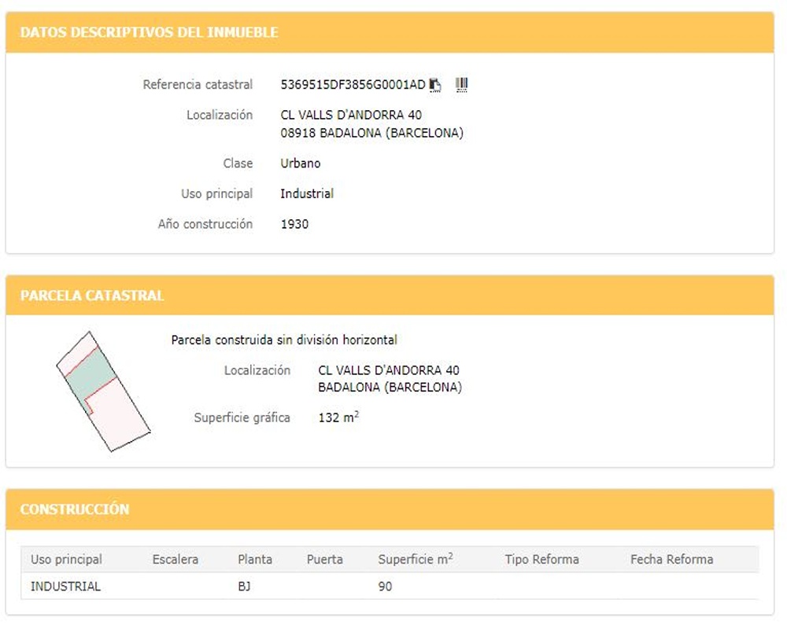The width and height of the screenshot is (787, 629).
Task: Click the 90 superficie cell value
Action: [385, 587]
